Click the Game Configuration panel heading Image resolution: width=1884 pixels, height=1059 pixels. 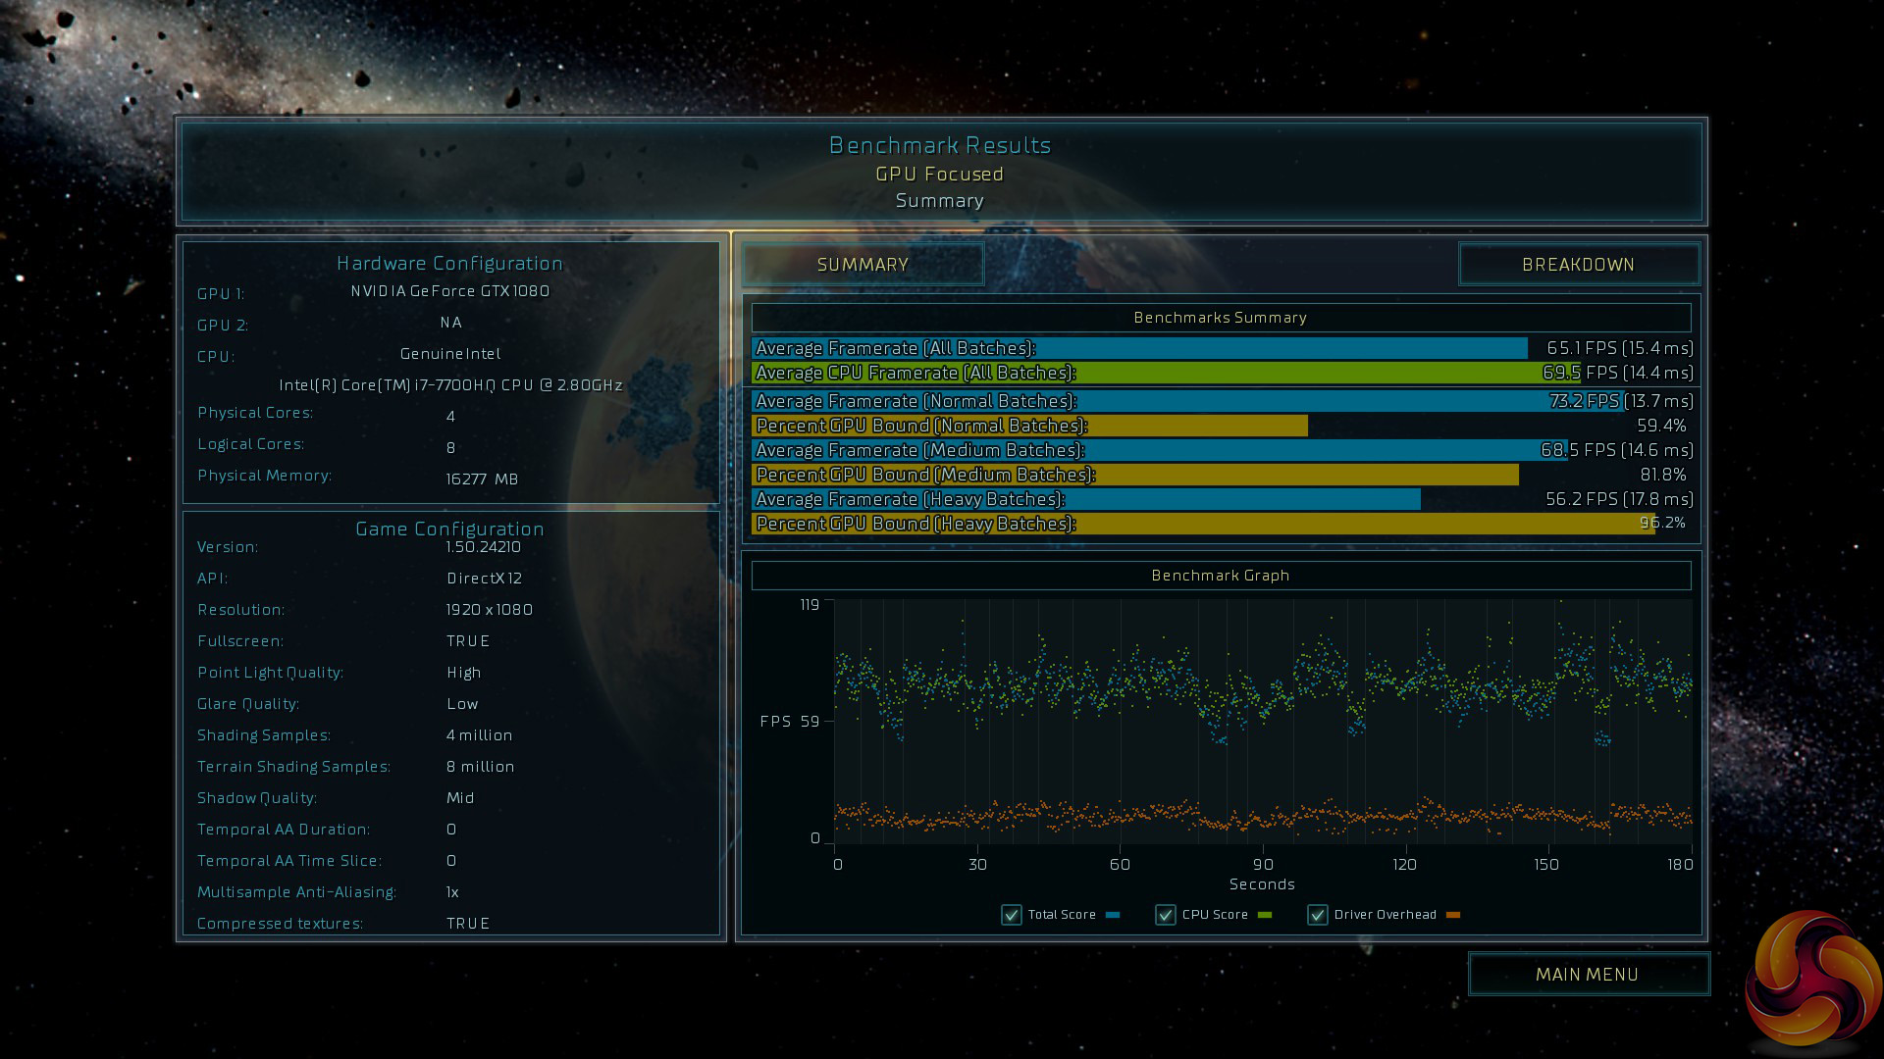pyautogui.click(x=449, y=529)
